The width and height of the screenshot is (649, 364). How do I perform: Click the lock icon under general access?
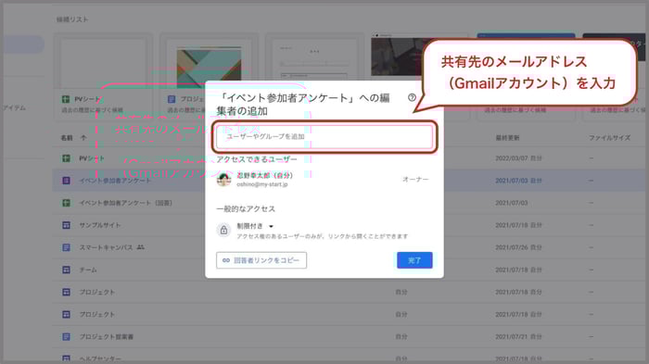coord(224,230)
